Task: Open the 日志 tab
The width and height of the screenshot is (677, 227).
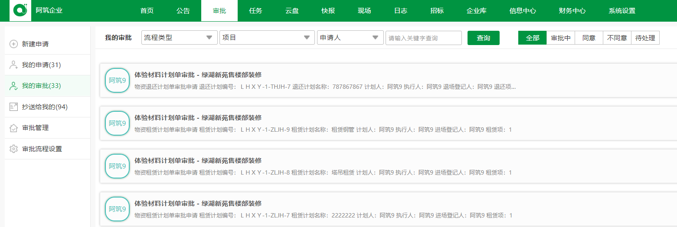Action: 401,11
